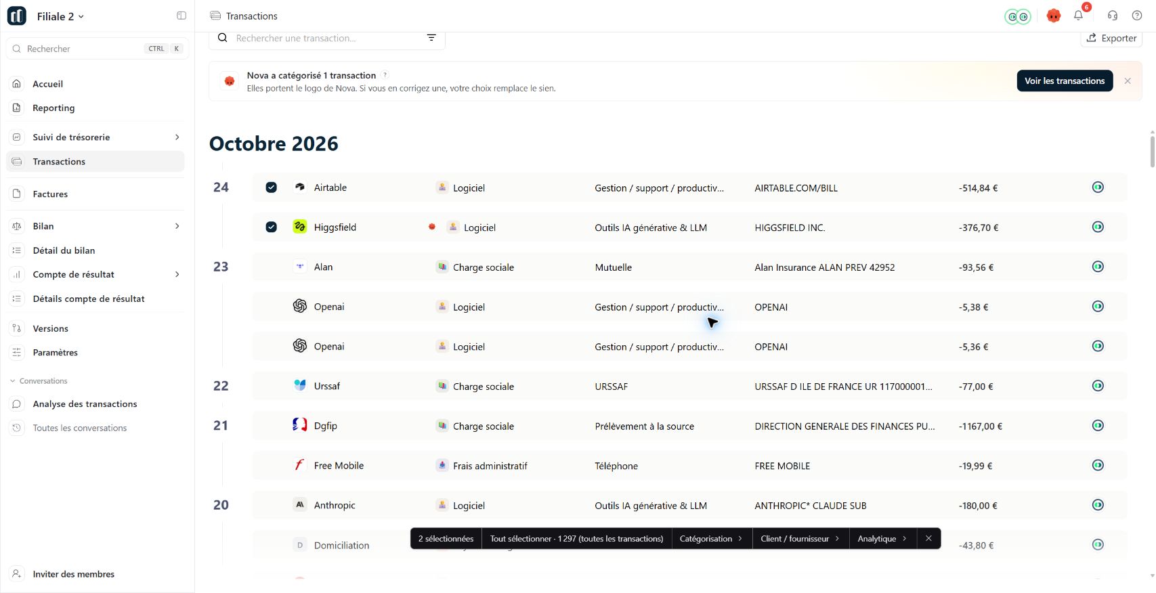
Task: Expand the Compte de résultat section
Action: tap(177, 274)
